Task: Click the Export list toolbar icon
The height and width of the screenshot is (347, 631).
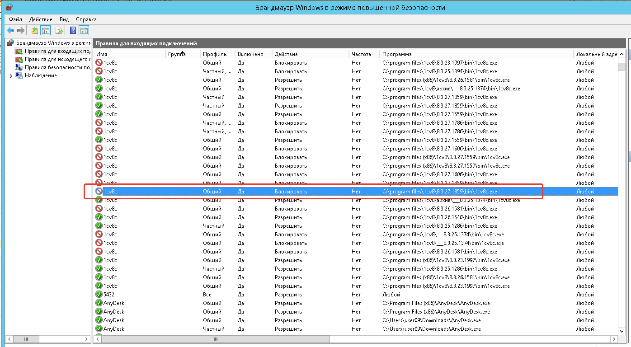Action: click(x=59, y=31)
